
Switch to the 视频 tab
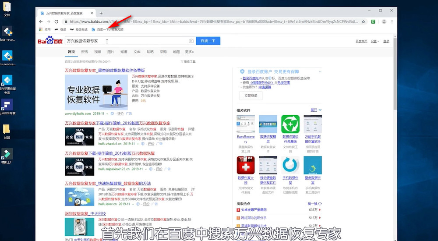click(98, 52)
